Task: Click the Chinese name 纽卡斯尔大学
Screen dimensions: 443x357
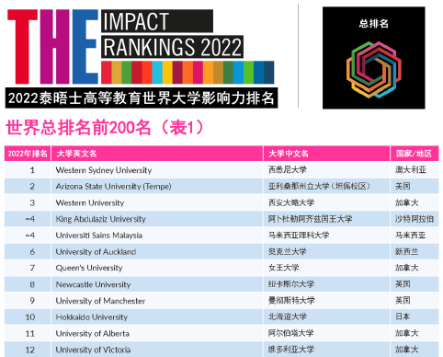Action: pyautogui.click(x=291, y=284)
